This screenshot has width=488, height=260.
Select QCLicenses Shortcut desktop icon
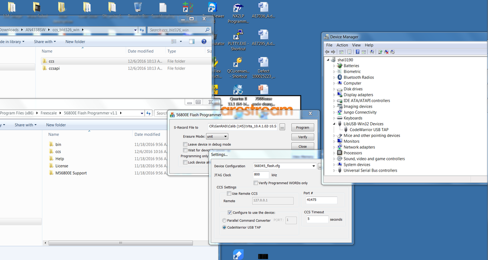click(238, 67)
